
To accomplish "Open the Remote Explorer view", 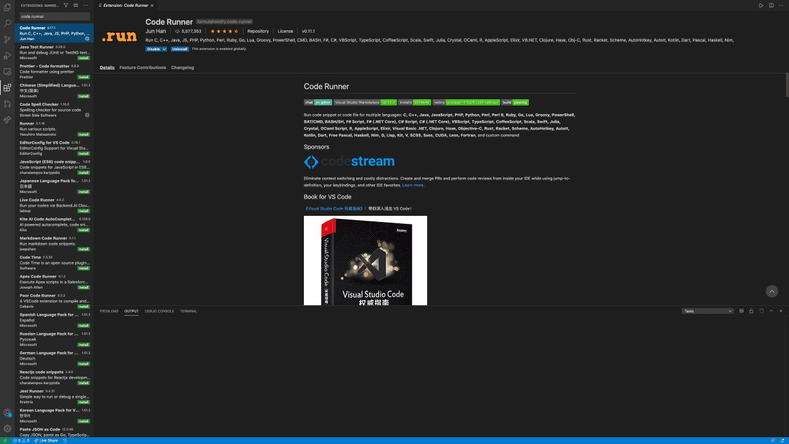I will (x=7, y=72).
